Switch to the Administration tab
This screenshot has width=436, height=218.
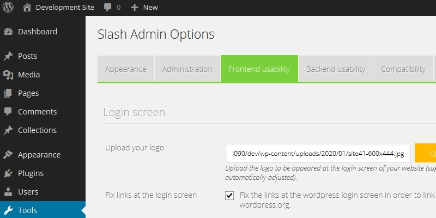point(187,69)
